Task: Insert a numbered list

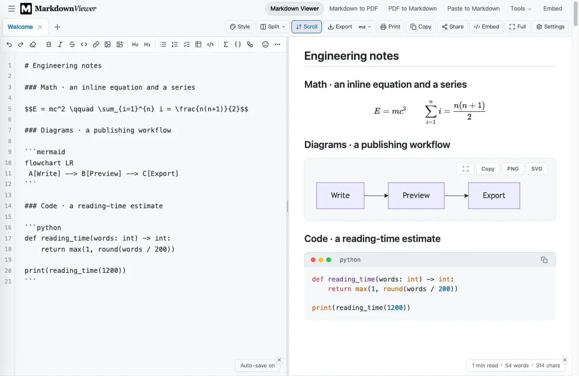Action: coord(175,44)
